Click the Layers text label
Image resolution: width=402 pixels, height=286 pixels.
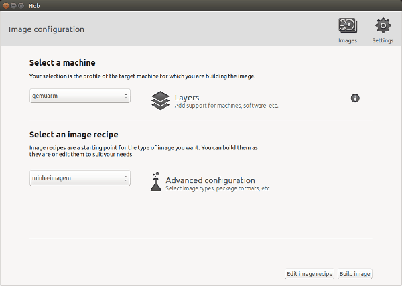click(187, 98)
